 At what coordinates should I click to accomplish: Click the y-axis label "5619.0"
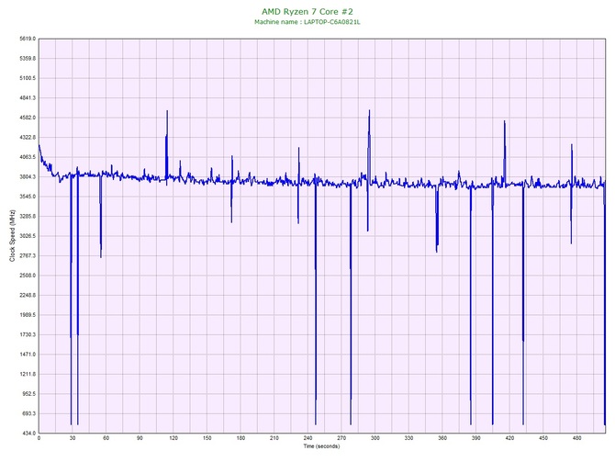tap(28, 39)
